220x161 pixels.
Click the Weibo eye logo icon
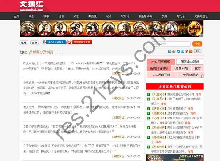click(x=70, y=42)
